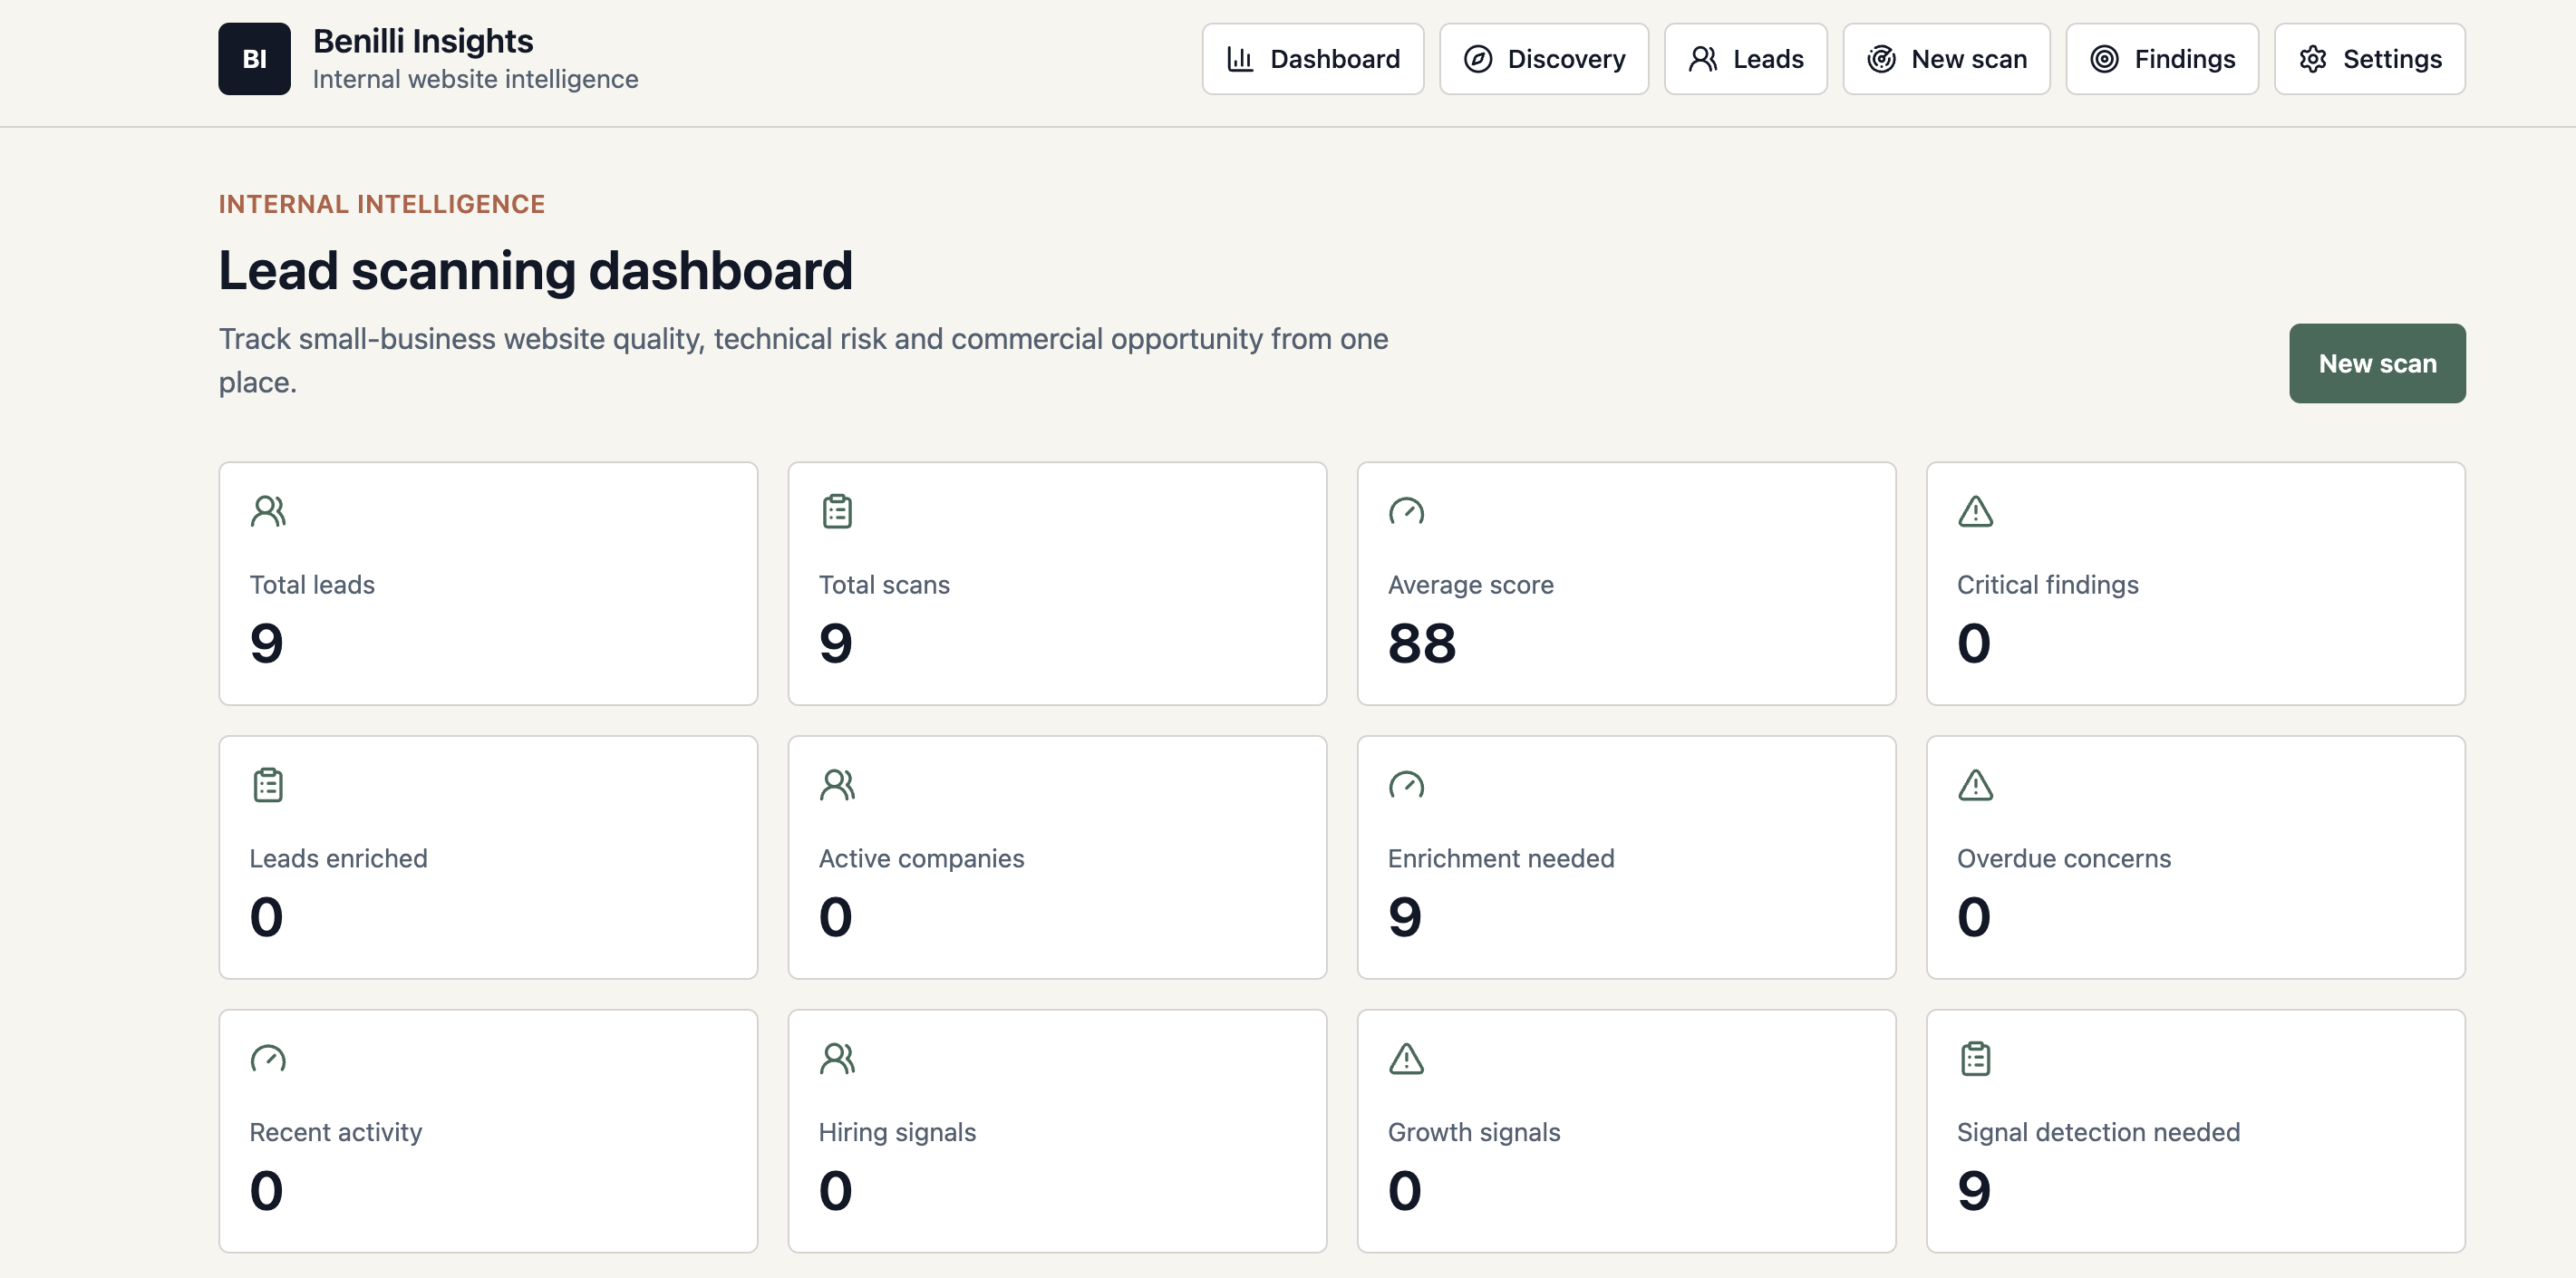Click the Hiring signals label
The image size is (2576, 1278).
pyautogui.click(x=897, y=1132)
